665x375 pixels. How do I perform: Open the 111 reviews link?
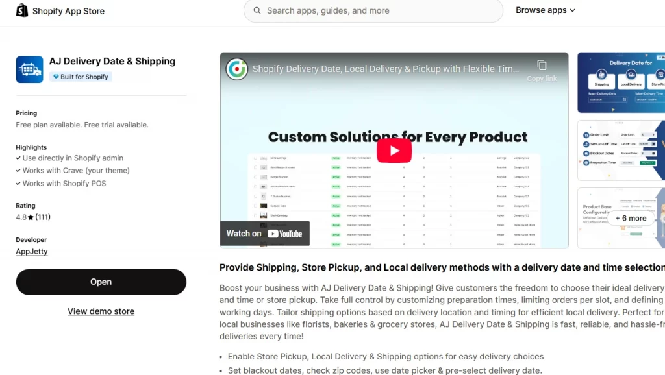point(43,217)
